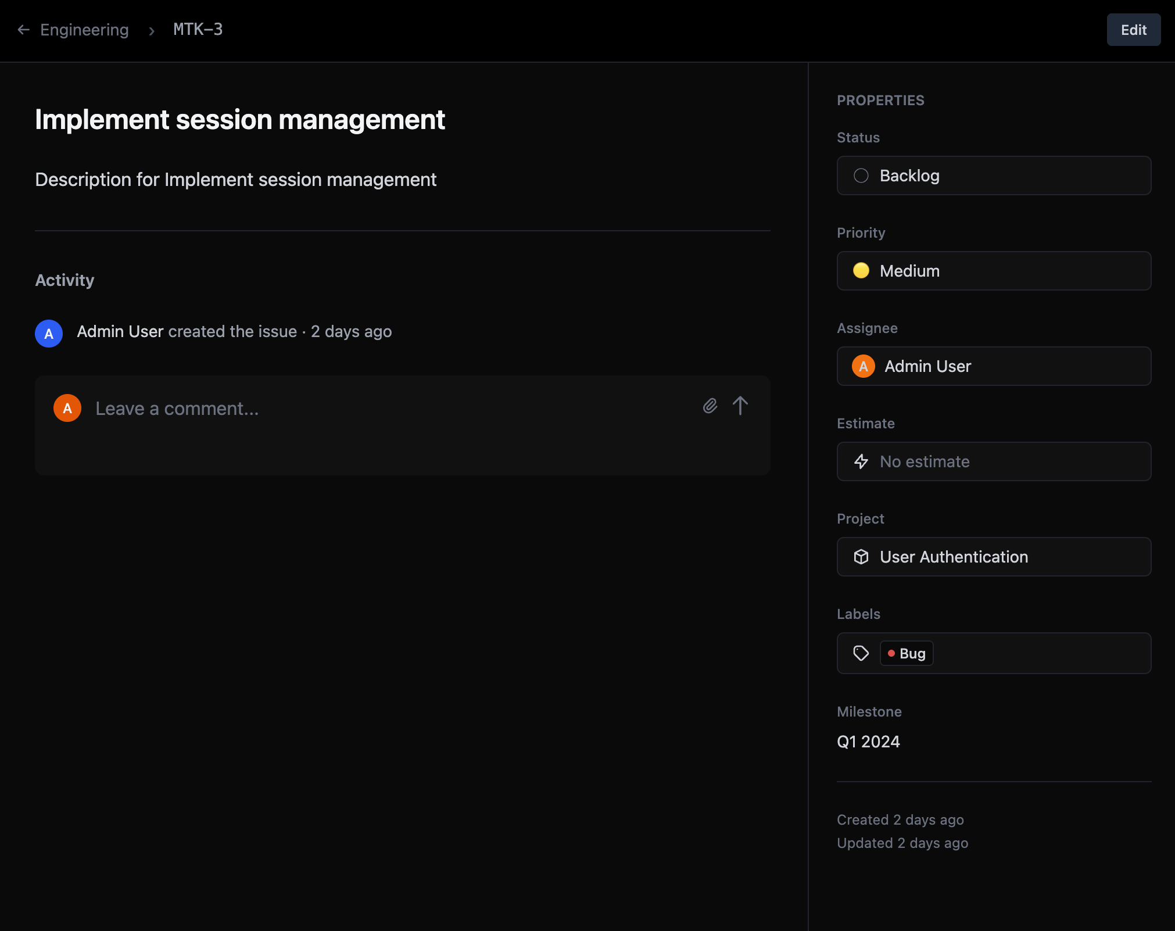Screen dimensions: 1175x931
Task: Click the lightning bolt estimate icon
Action: click(861, 461)
